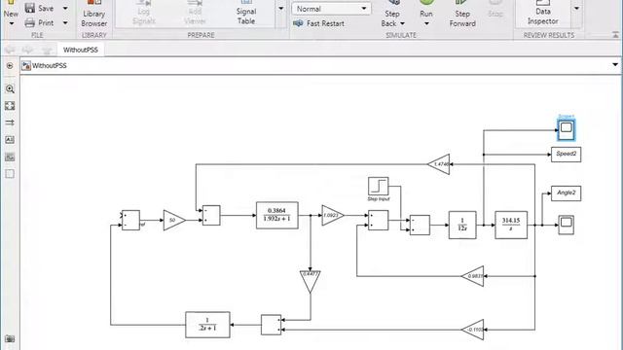
Task: Click the Step Forward button
Action: click(x=462, y=14)
